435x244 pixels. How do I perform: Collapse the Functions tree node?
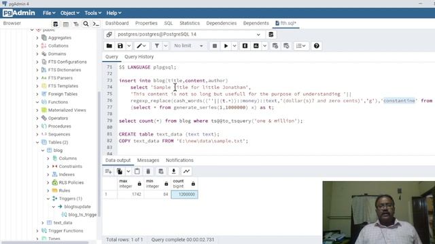37,102
